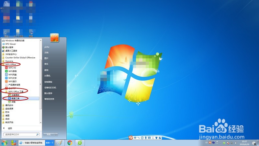This screenshot has width=259, height=146.
Task: Click magnifier icon in search box
Action: click(x=38, y=135)
